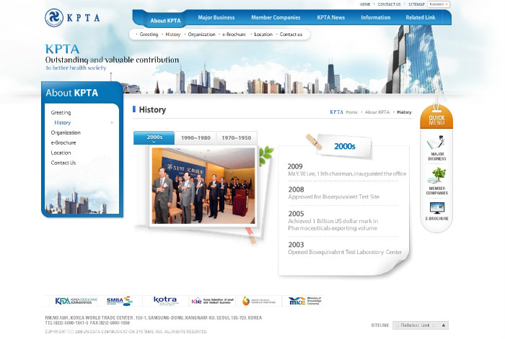Select Organization in the About KPTA sidebar

66,132
